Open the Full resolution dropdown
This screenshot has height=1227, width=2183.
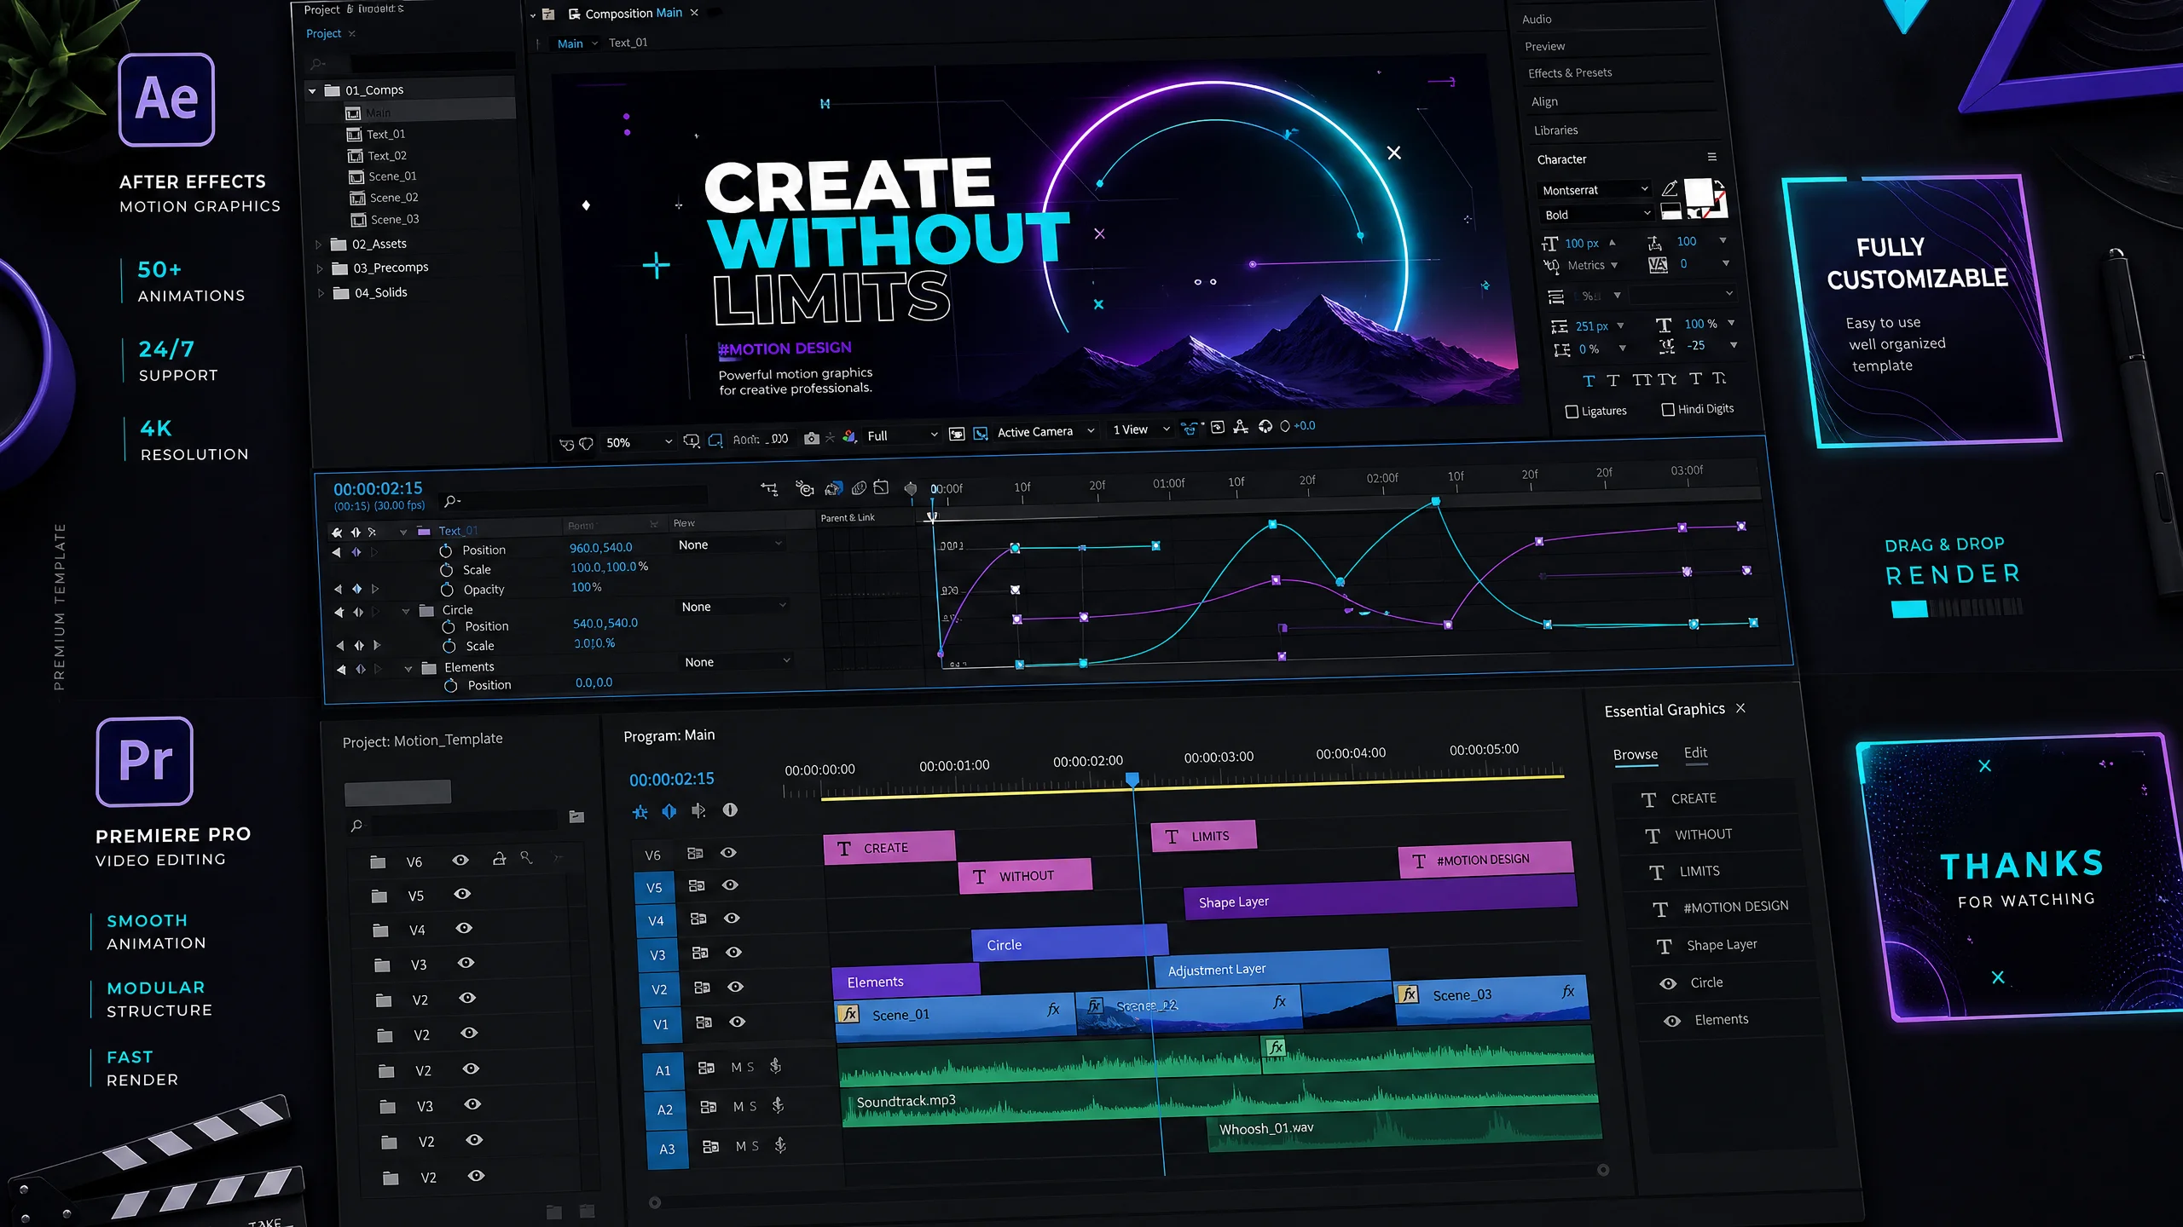[x=902, y=435]
